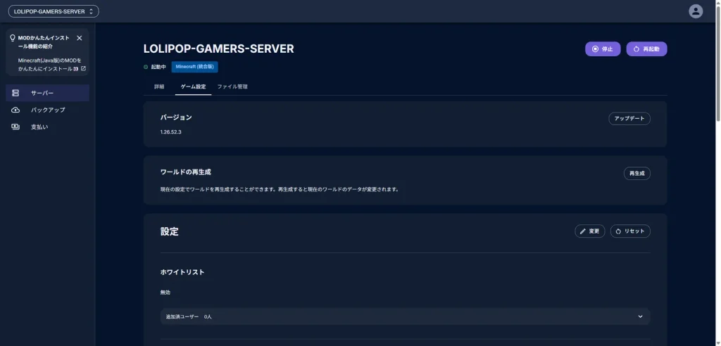721x346 pixels.
Task: Click the Minecraft (統合版) badge
Action: [195, 67]
